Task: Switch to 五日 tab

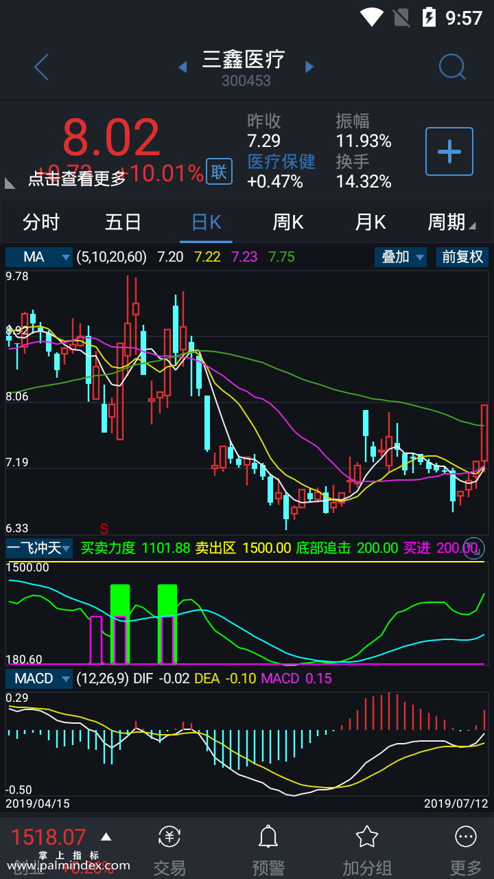Action: pos(123,222)
